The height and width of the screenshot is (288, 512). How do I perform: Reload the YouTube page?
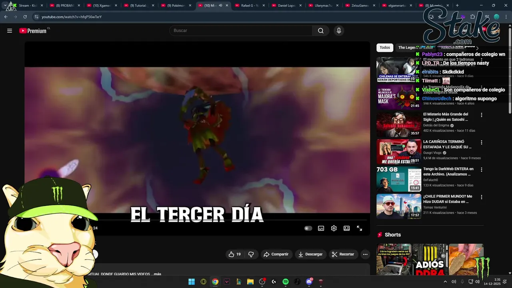click(x=25, y=17)
